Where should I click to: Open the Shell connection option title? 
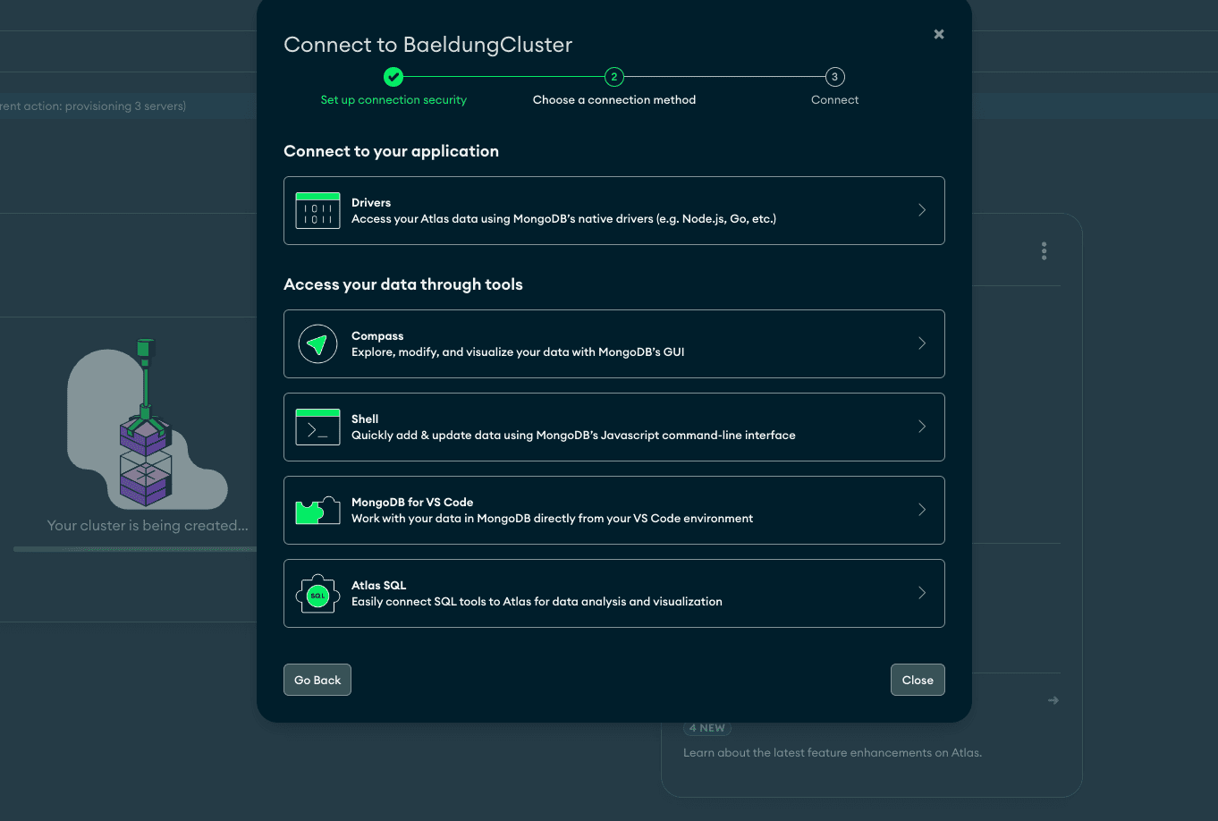click(365, 419)
